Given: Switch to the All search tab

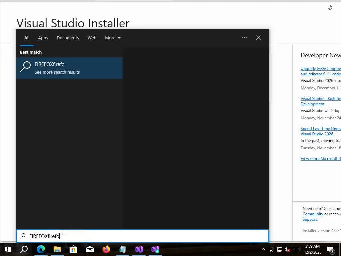Looking at the screenshot, I should click(x=27, y=38).
